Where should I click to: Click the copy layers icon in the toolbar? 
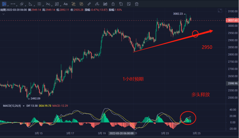pos(121,4)
